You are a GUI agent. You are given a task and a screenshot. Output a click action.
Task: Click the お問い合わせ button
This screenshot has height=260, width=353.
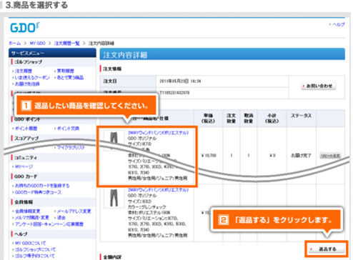tap(319, 86)
